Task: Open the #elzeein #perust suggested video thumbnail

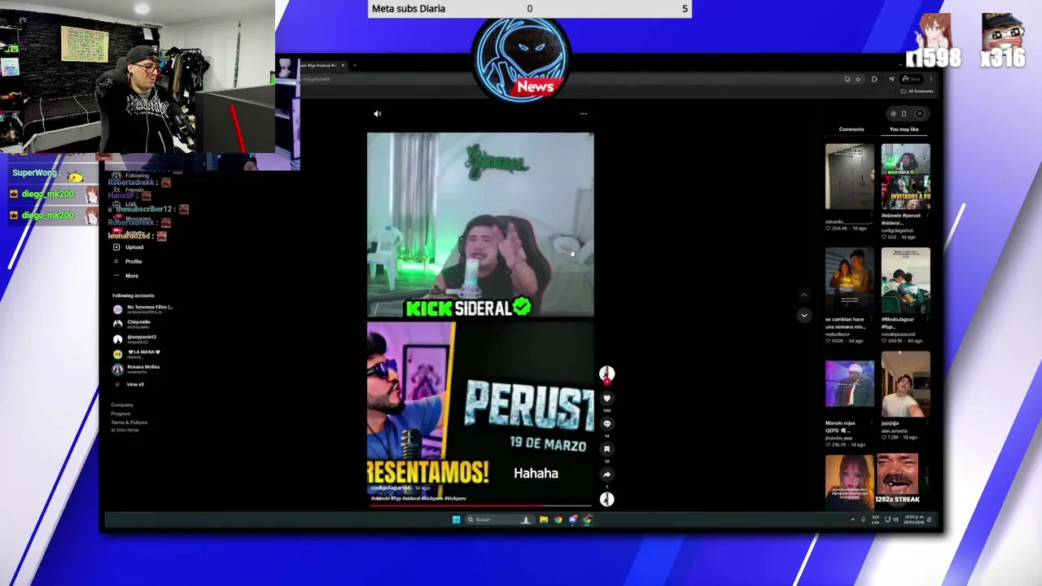Action: click(905, 177)
